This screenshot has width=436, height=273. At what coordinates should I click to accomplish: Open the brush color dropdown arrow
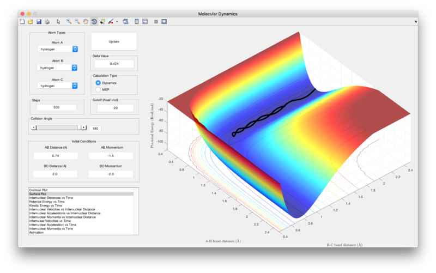[117, 21]
